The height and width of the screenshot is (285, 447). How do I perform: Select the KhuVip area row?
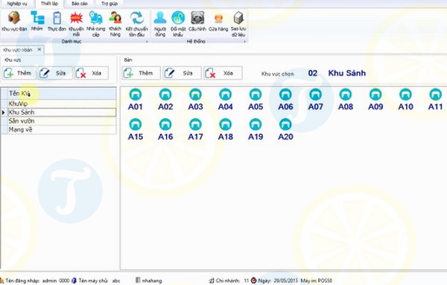(62, 103)
